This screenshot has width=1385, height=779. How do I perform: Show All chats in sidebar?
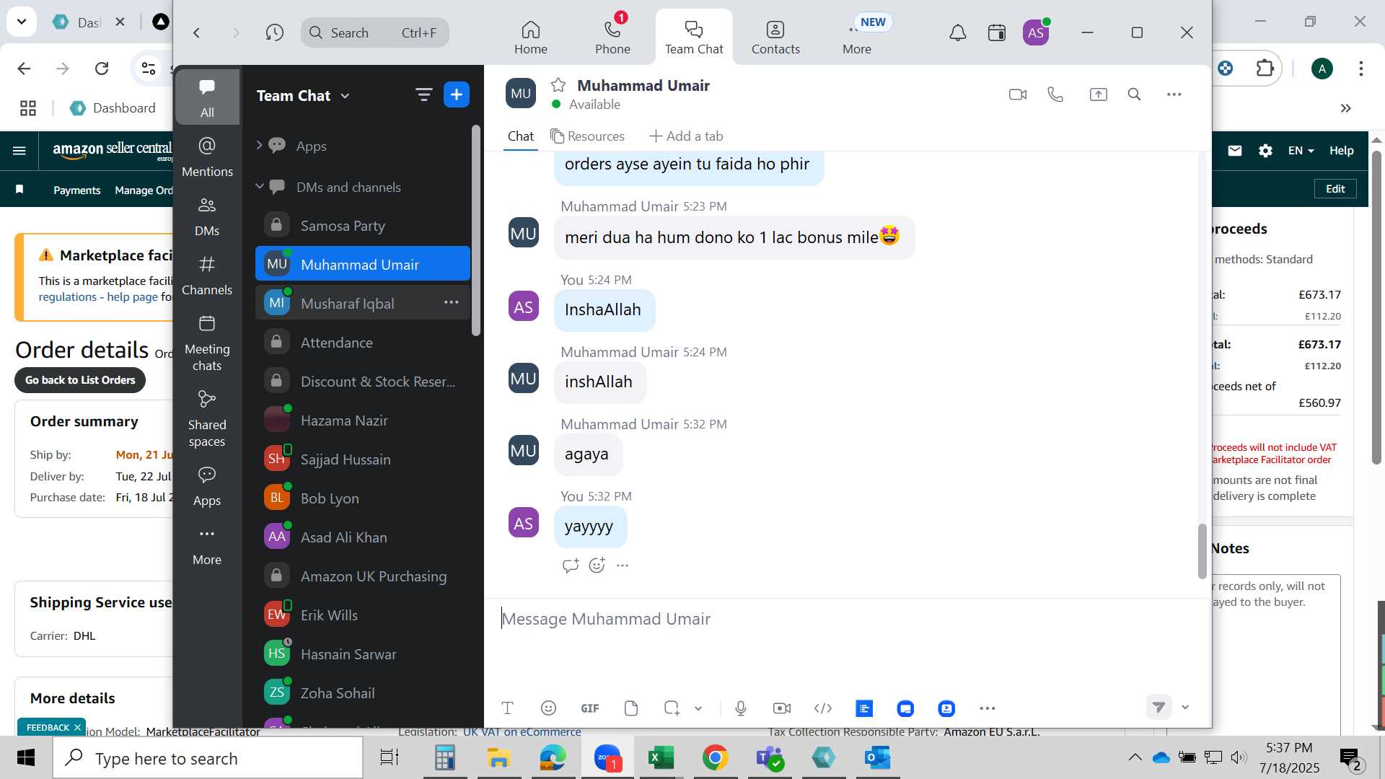(x=207, y=97)
